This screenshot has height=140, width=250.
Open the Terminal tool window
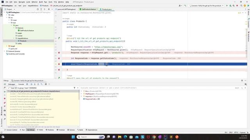[x=61, y=130]
